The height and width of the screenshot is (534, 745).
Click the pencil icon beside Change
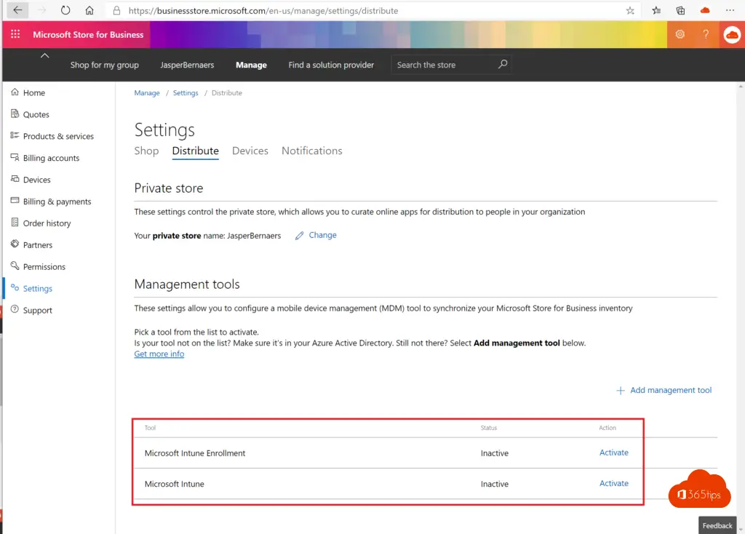point(299,236)
